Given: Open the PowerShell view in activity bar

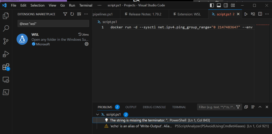Looking at the screenshot, I should tap(6, 93).
